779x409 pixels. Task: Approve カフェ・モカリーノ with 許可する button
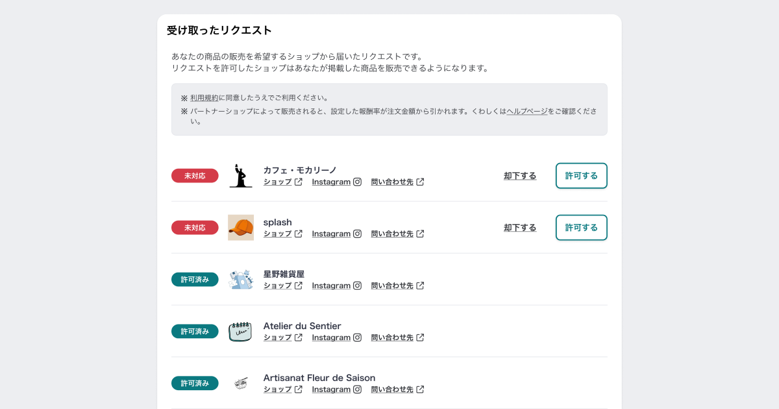point(582,176)
